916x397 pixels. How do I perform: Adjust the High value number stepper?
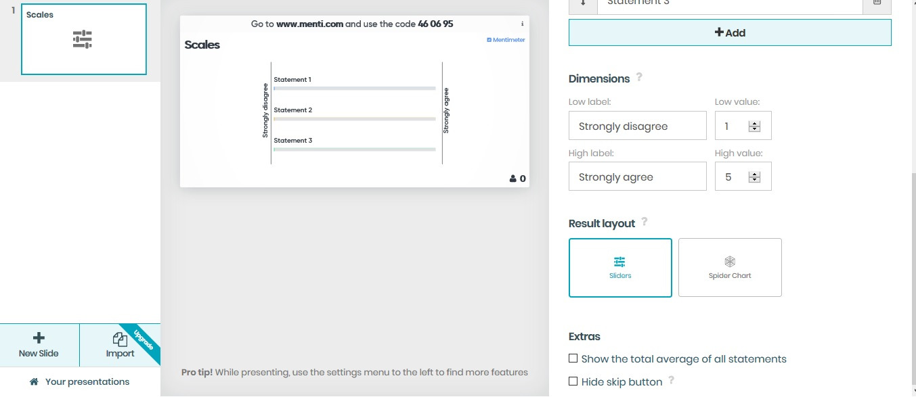point(755,177)
